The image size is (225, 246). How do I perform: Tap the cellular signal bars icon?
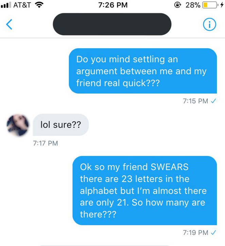pyautogui.click(x=6, y=5)
